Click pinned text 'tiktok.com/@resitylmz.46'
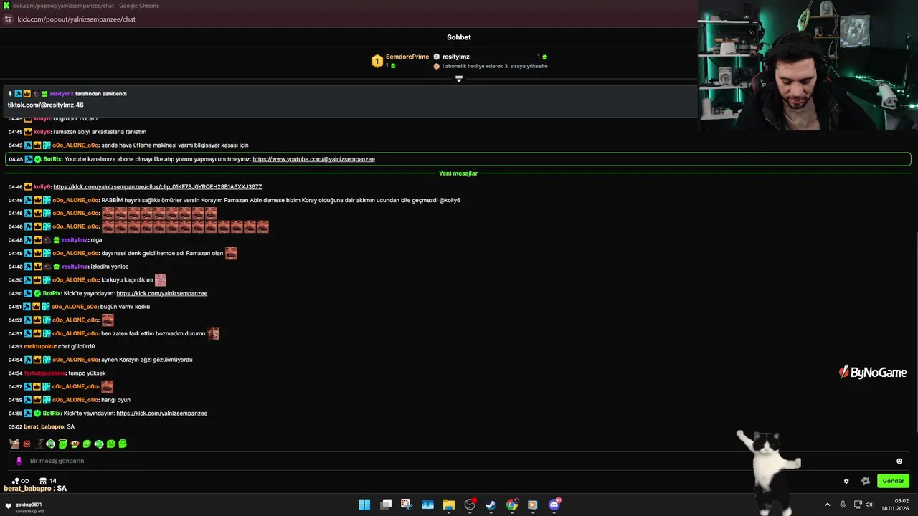Viewport: 918px width, 516px height. 46,105
